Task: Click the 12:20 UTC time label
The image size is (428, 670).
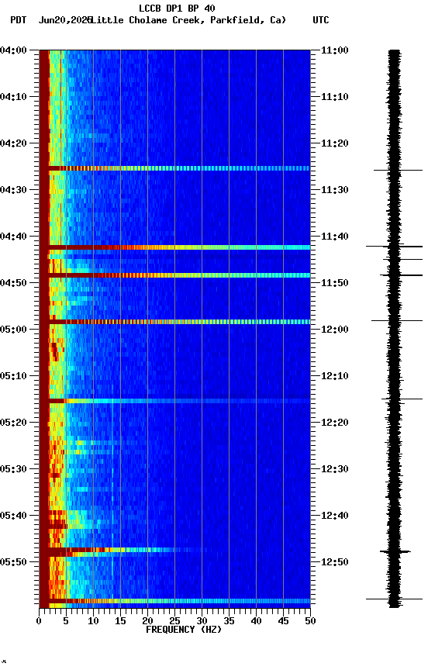Action: pyautogui.click(x=335, y=423)
